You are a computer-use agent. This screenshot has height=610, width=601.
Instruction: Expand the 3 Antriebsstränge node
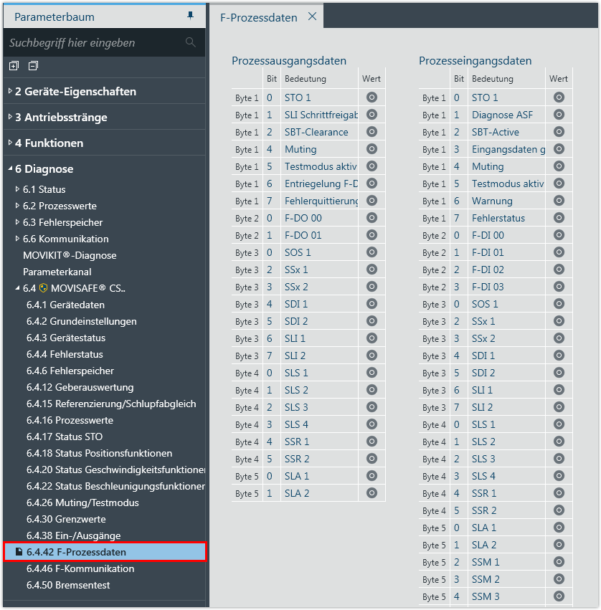(x=9, y=118)
